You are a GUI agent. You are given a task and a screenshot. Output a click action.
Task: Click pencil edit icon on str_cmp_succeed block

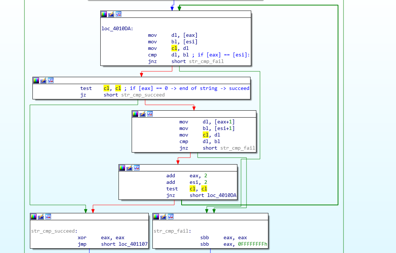pos(41,217)
